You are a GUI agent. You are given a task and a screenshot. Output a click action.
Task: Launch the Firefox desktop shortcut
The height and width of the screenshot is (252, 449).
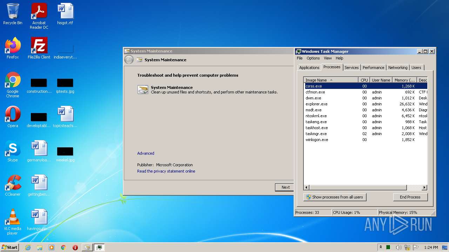(13, 48)
